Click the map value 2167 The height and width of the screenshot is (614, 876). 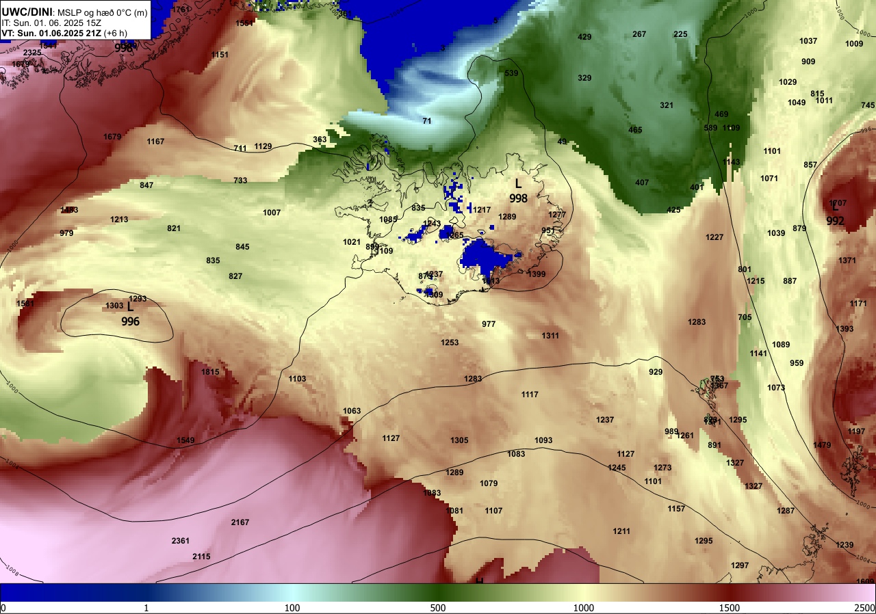pos(240,522)
